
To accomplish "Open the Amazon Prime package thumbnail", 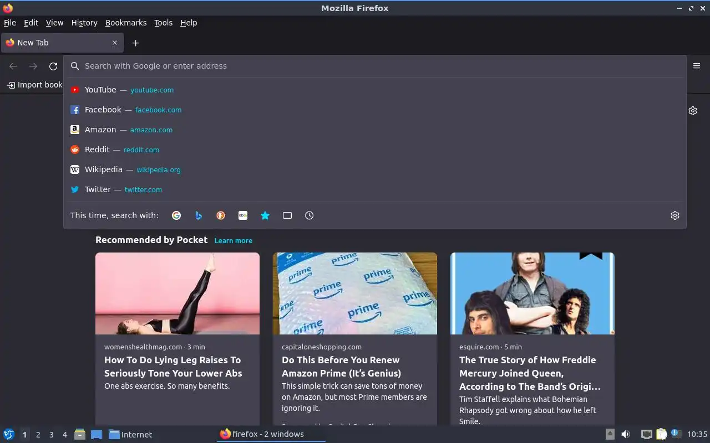I will (x=355, y=293).
